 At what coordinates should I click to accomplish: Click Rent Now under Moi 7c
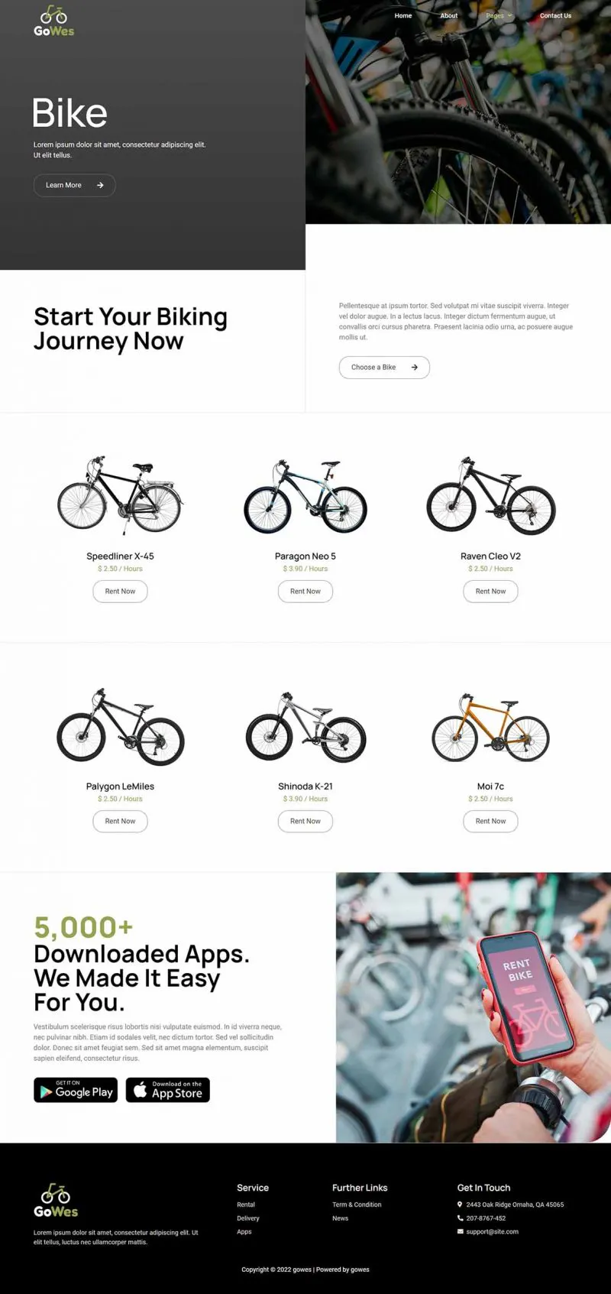[490, 821]
